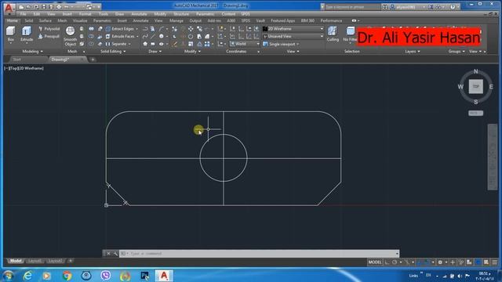Switch to the Home ribbon tab
The height and width of the screenshot is (282, 502).
pyautogui.click(x=13, y=21)
